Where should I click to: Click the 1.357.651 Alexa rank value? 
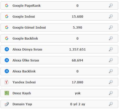tap(78, 49)
